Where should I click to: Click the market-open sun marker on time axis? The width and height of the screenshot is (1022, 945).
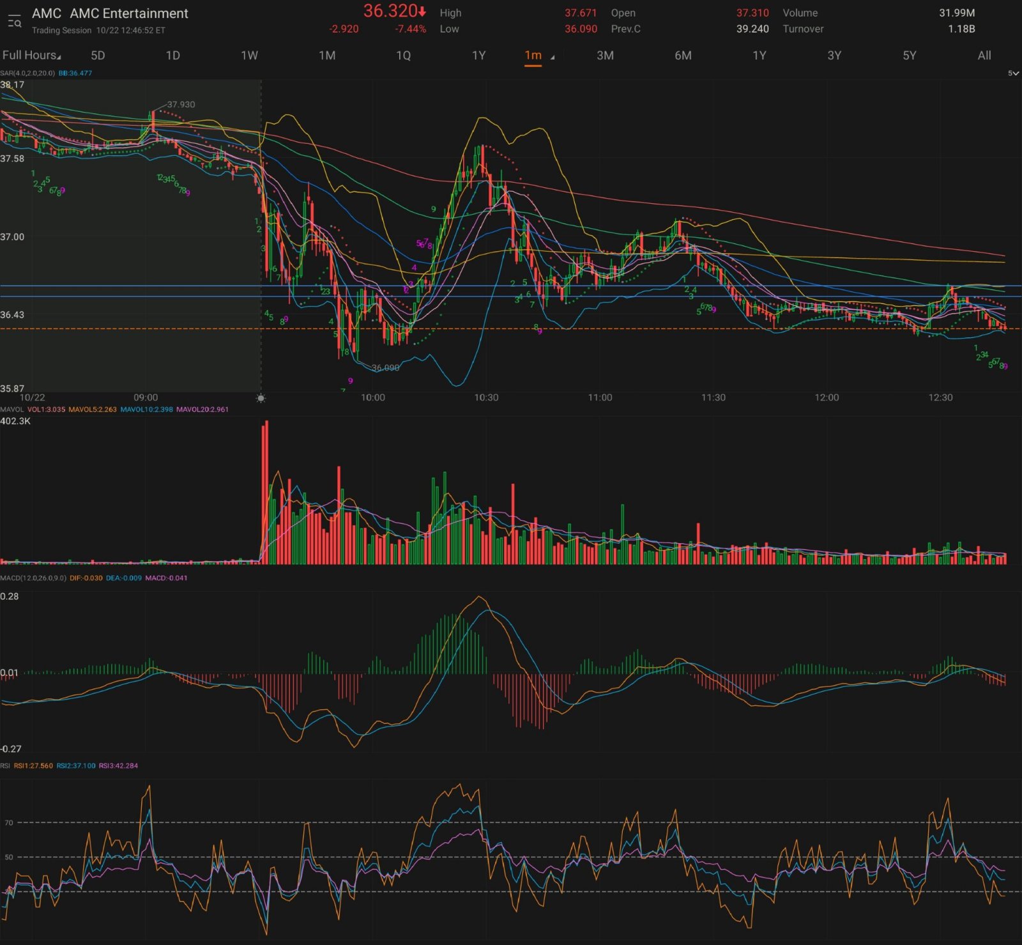pos(261,398)
